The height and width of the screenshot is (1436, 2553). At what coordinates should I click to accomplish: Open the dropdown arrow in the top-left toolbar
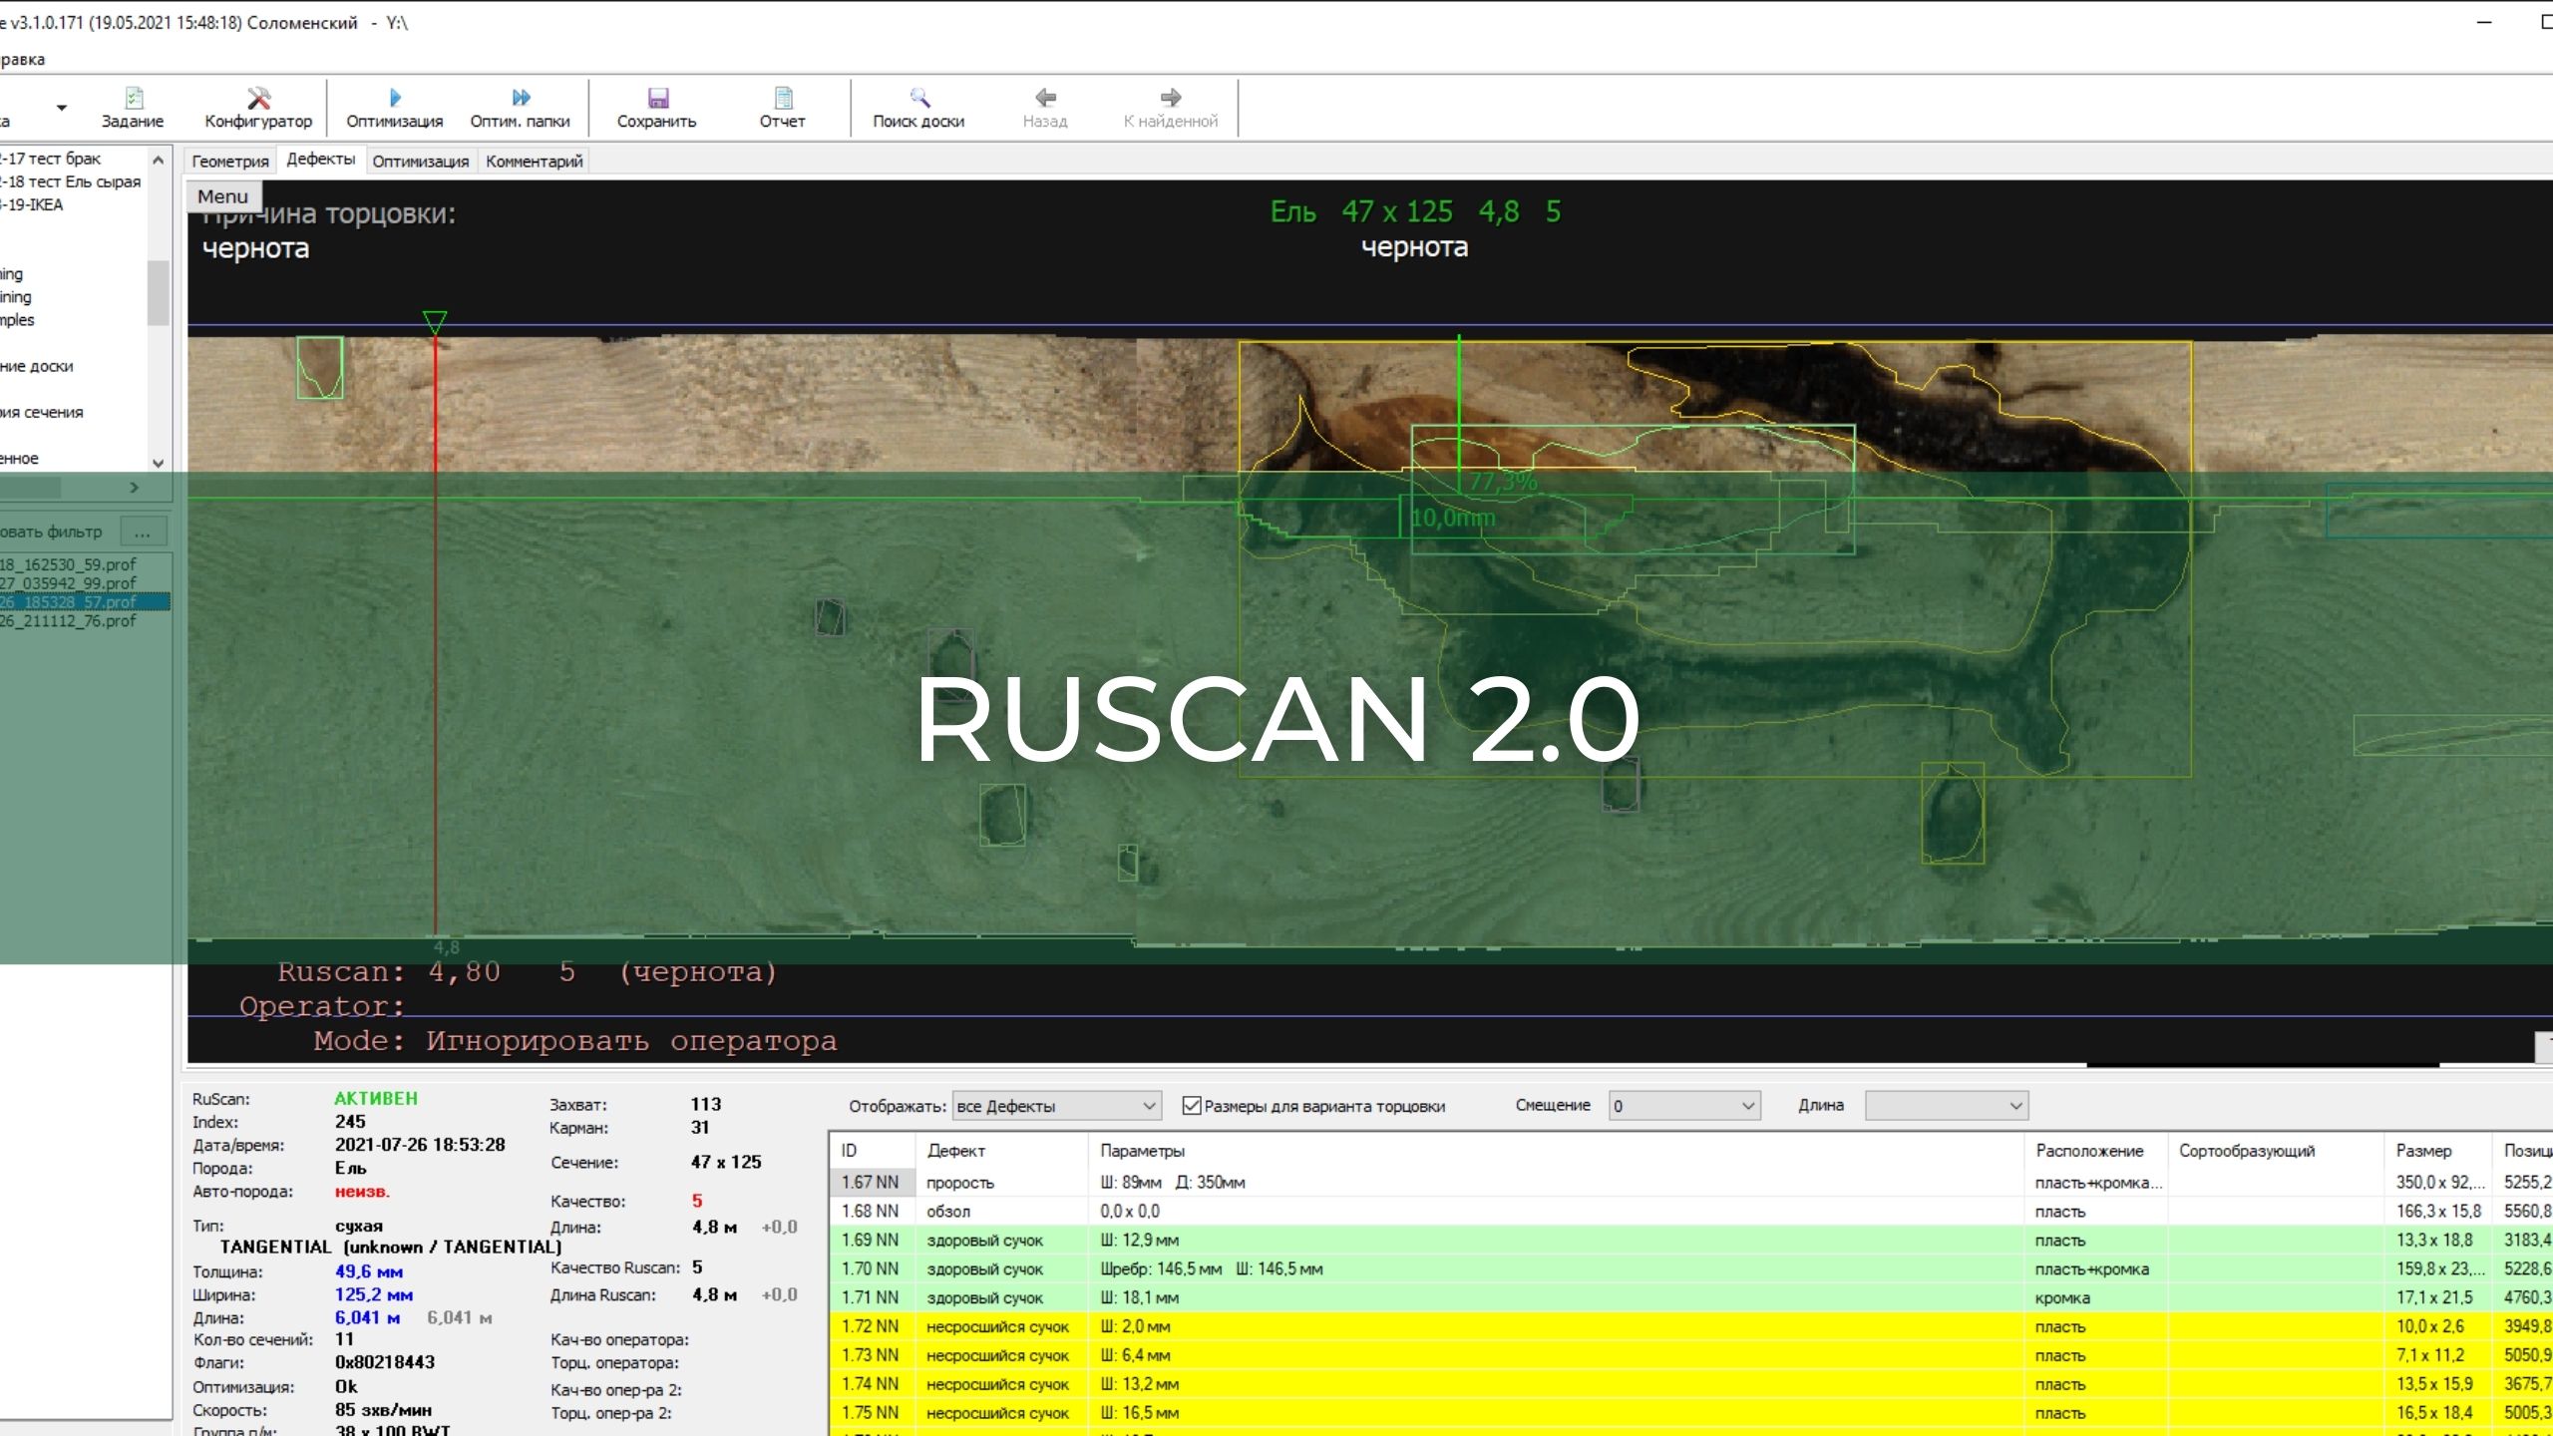(62, 107)
